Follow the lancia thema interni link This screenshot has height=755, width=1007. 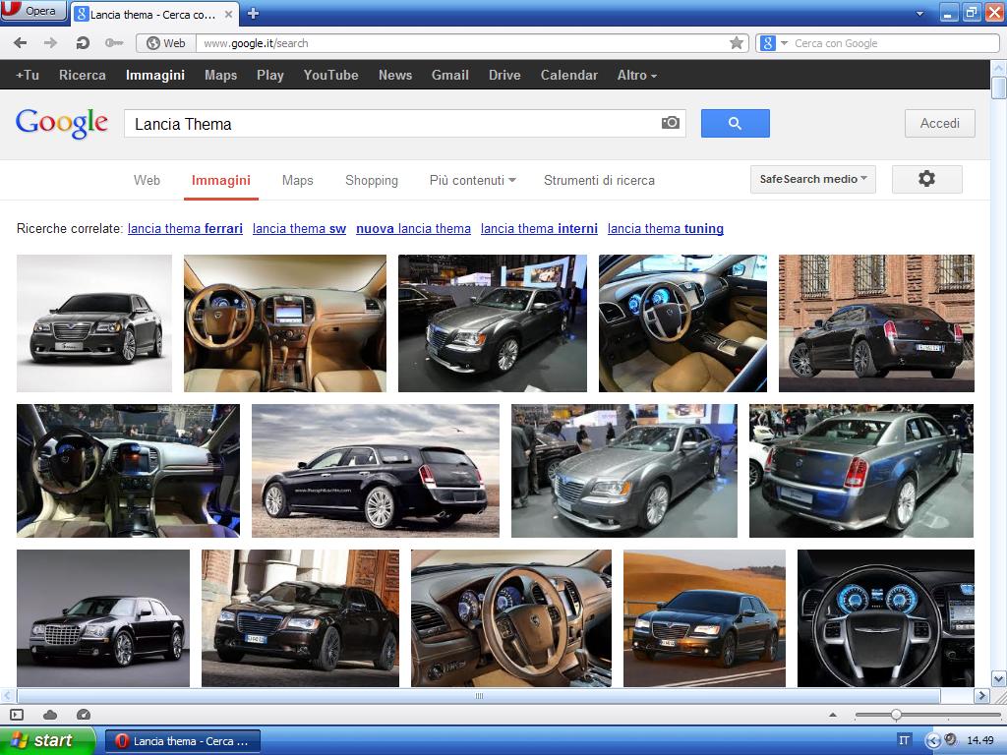tap(539, 228)
